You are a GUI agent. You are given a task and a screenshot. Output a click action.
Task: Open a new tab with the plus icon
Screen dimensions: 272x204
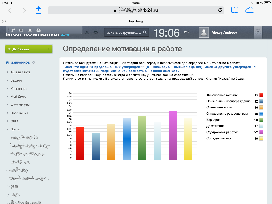click(x=264, y=10)
